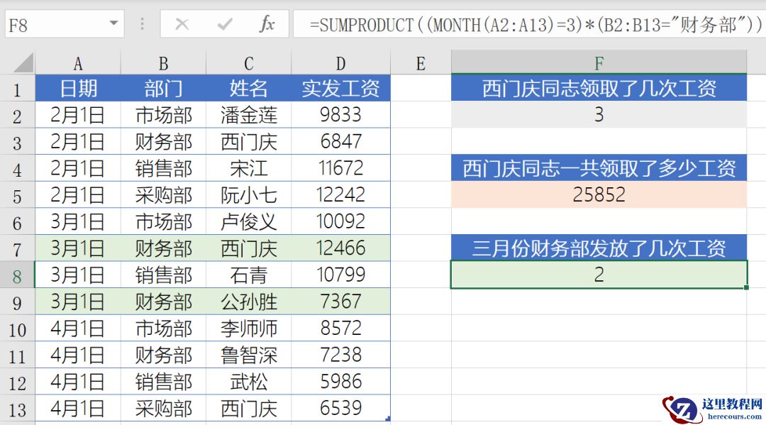This screenshot has width=766, height=425.
Task: Select column D header
Action: (x=340, y=64)
